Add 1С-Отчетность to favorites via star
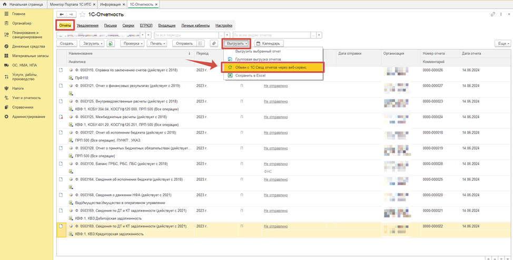Viewport: 513px width, 260px height. click(x=83, y=14)
